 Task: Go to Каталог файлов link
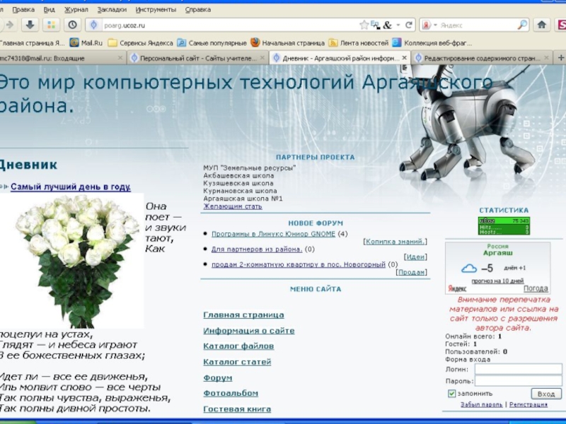click(x=238, y=346)
